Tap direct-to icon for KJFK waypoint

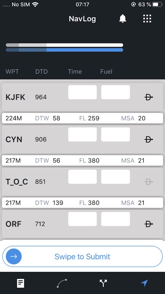[149, 97]
